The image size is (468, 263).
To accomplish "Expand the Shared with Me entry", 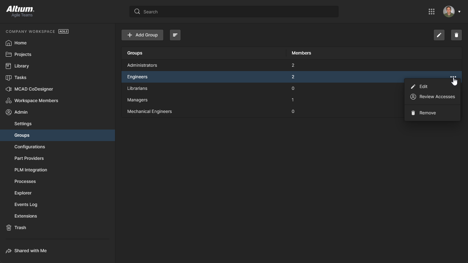I will point(30,251).
